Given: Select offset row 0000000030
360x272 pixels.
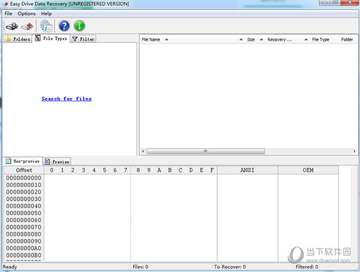Looking at the screenshot, I should pyautogui.click(x=24, y=199).
